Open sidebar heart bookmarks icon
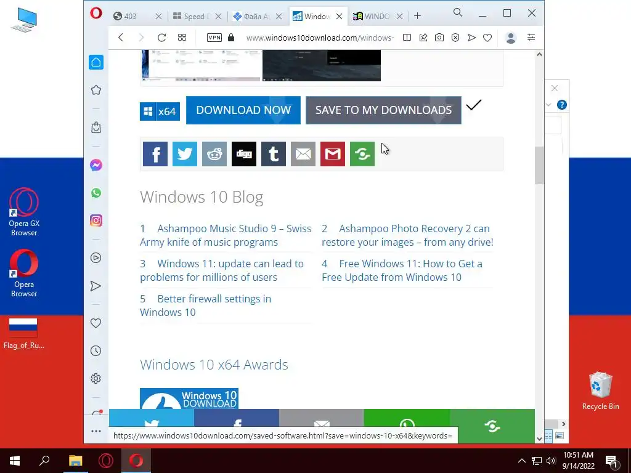The height and width of the screenshot is (473, 631). (96, 323)
